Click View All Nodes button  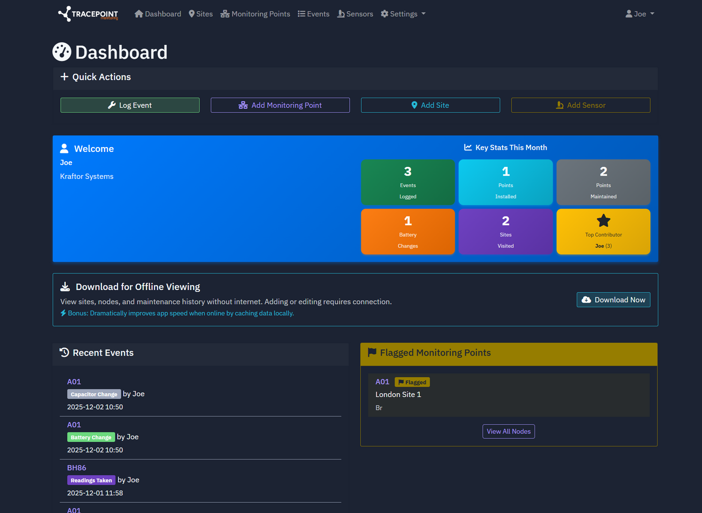click(x=508, y=431)
